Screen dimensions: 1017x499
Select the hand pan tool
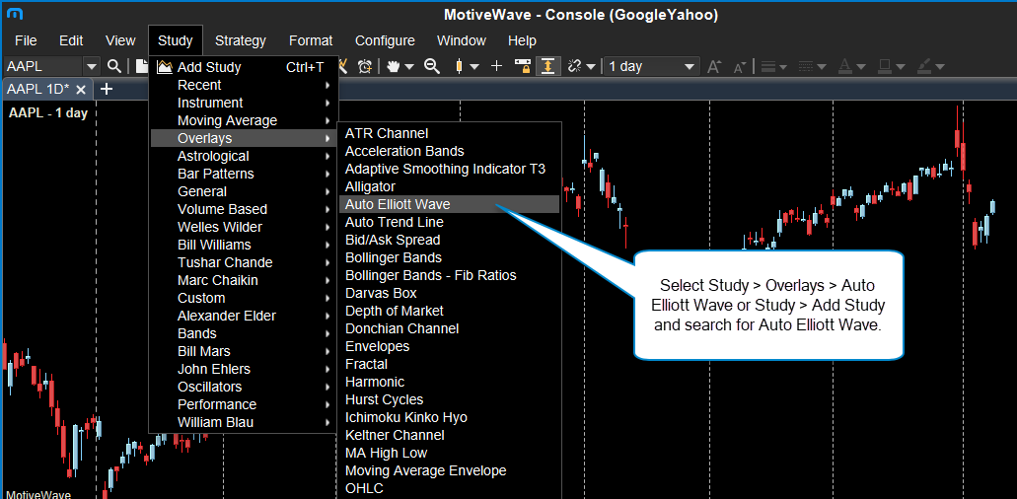pos(394,66)
